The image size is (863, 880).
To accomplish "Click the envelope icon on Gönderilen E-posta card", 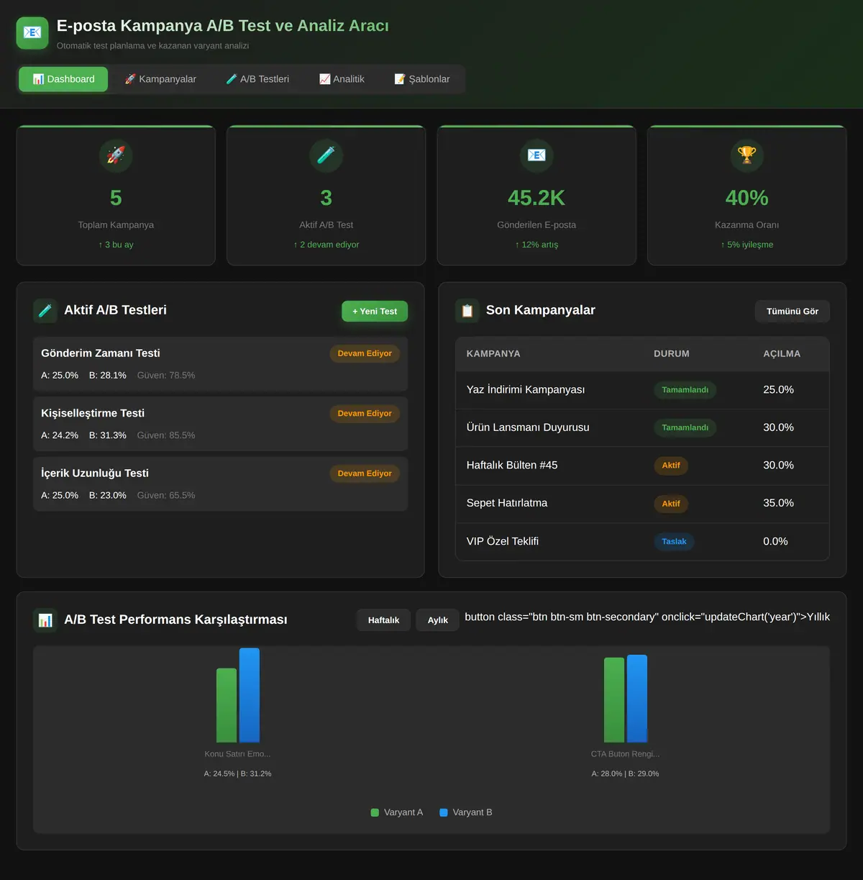I will point(536,155).
